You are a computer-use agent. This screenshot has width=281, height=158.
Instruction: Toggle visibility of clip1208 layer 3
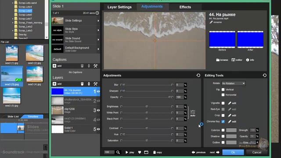(98, 110)
